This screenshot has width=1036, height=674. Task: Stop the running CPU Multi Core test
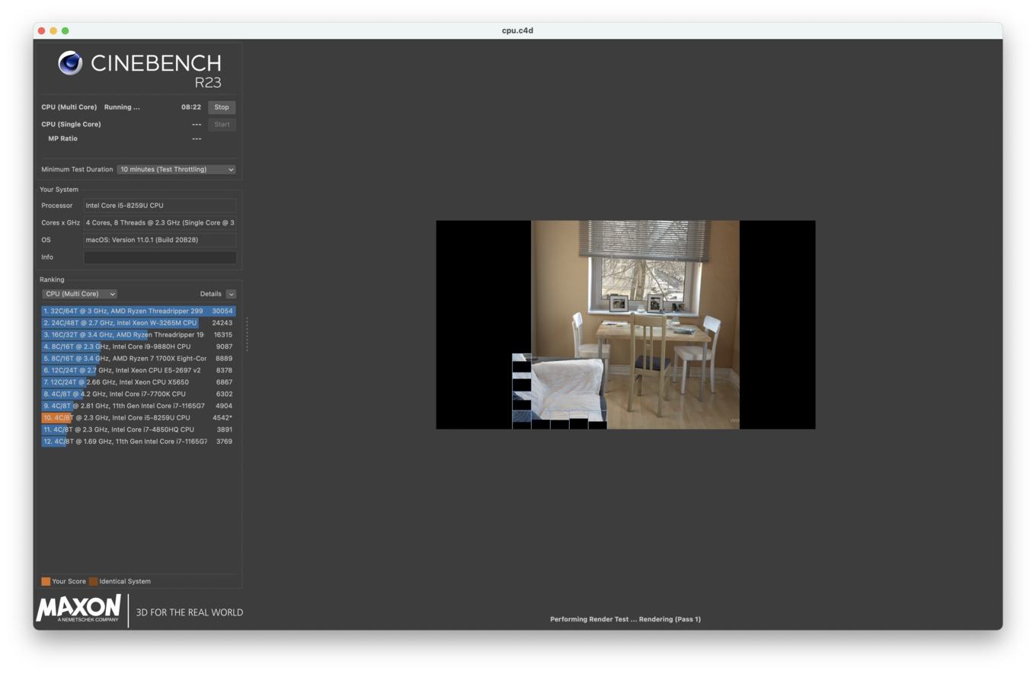tap(222, 107)
